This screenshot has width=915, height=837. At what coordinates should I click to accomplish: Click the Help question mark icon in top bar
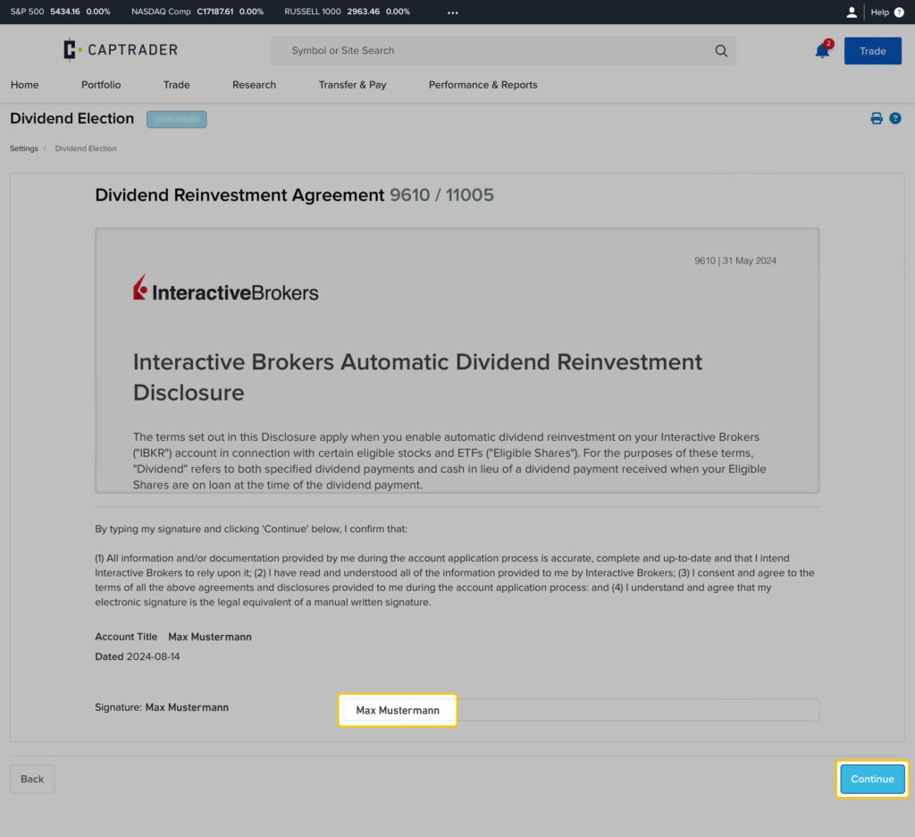click(x=899, y=12)
